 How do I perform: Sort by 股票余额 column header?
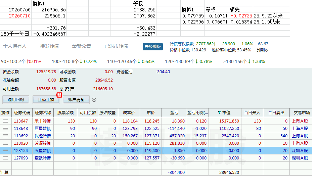tap(65, 113)
